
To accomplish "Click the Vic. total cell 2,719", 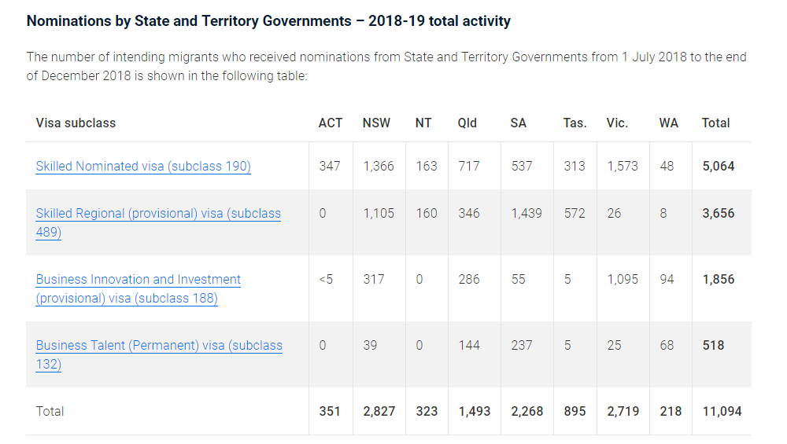I will tap(623, 412).
